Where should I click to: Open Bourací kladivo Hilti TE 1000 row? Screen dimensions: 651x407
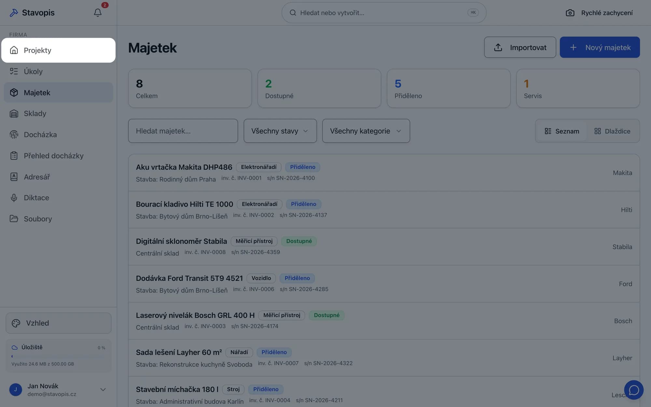[x=384, y=210]
